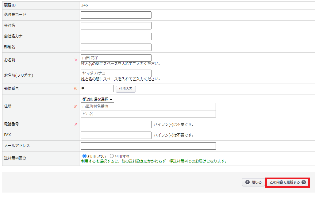Click the 郵便番号 postal code field
Viewport: 315px width, 203px height.
[x=99, y=89]
